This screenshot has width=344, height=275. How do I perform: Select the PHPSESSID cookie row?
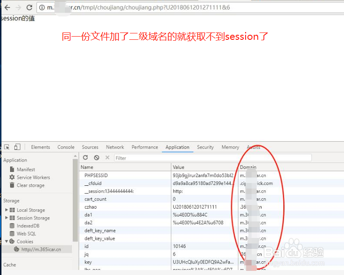coord(211,175)
